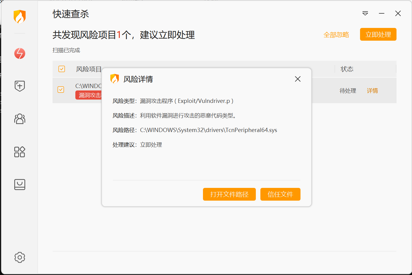Select the lightning virus scan icon in sidebar
The width and height of the screenshot is (412, 275).
(x=19, y=53)
